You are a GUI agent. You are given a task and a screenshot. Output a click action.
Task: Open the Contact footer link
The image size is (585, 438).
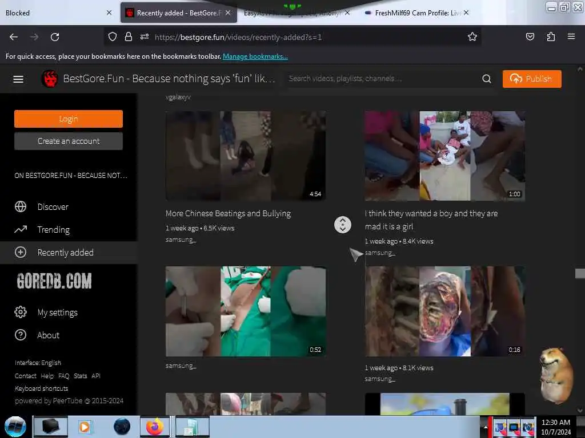(x=25, y=376)
